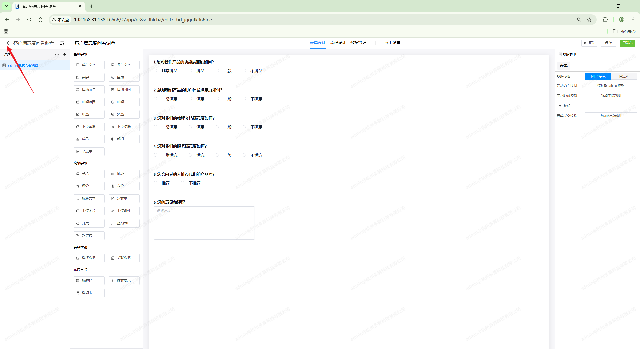Click the 您的意见和建议 text area
The width and height of the screenshot is (640, 349).
tap(204, 223)
